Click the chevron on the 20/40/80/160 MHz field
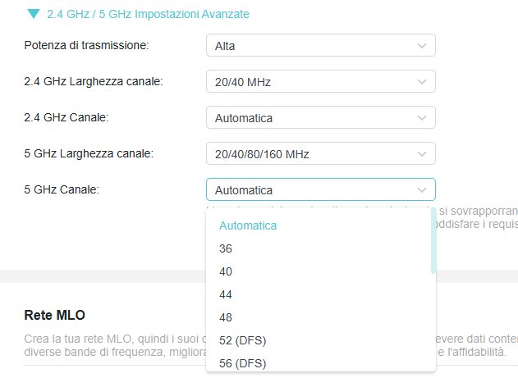The height and width of the screenshot is (378, 518). point(422,154)
